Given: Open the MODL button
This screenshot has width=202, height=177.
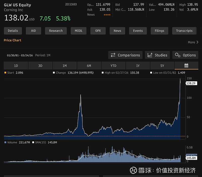Looking at the screenshot, I should tap(78, 31).
